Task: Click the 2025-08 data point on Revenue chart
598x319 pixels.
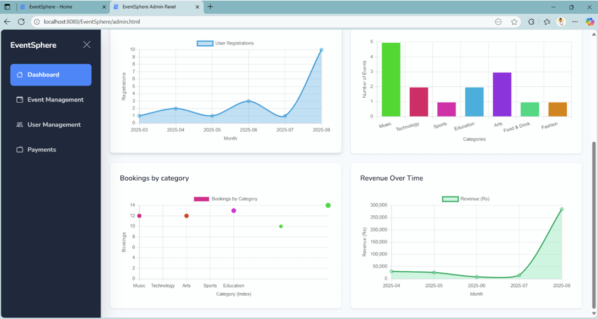Action: coord(561,209)
